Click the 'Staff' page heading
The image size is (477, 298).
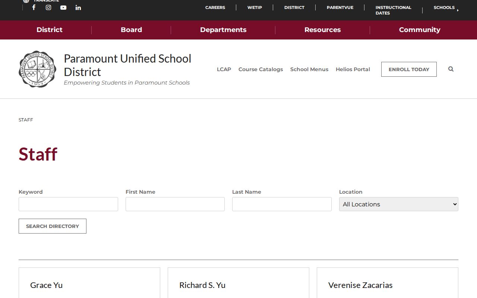(x=38, y=154)
